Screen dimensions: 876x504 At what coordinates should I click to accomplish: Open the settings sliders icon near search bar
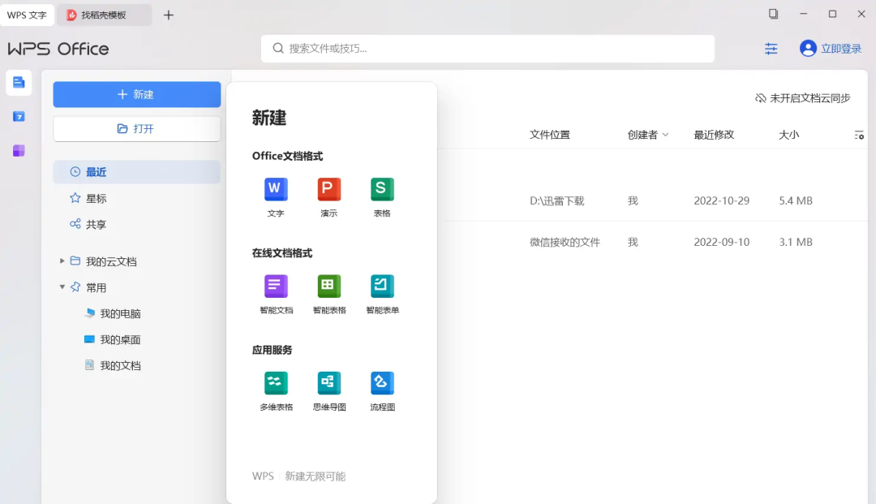coord(771,49)
